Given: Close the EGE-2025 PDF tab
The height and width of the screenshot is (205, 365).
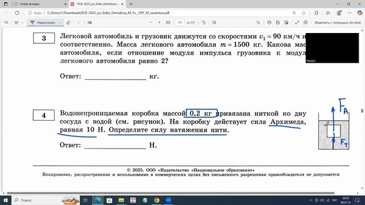Looking at the screenshot, I should point(122,4).
